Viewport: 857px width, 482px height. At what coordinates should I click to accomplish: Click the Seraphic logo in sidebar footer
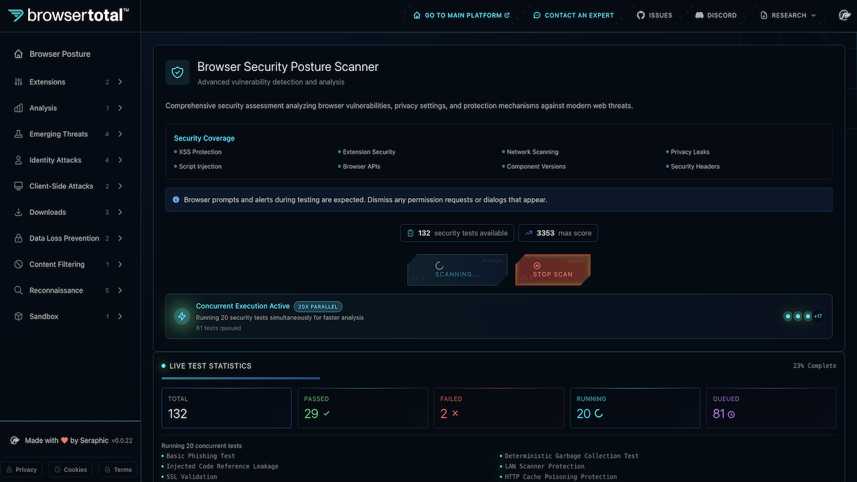(15, 440)
